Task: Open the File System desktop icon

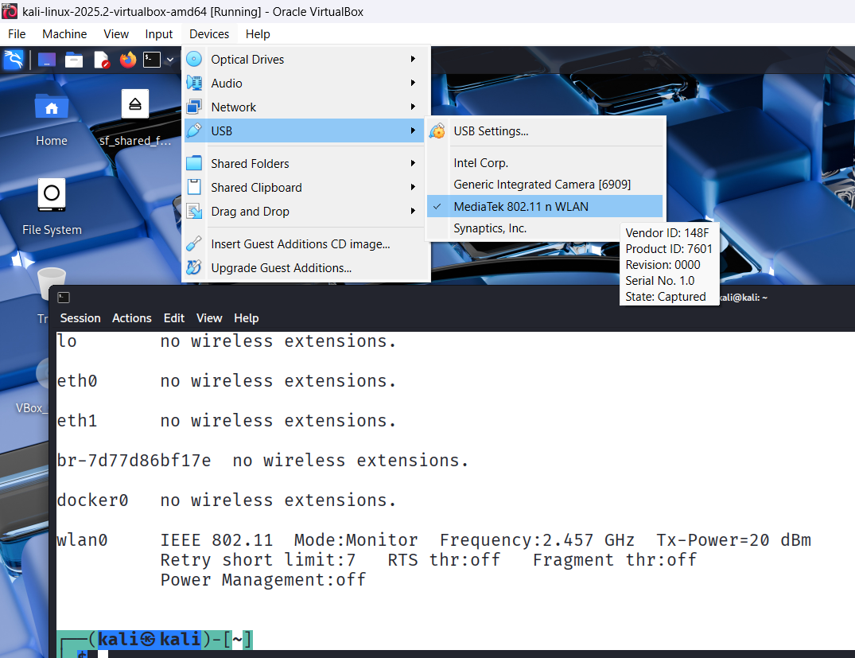Action: coord(52,194)
